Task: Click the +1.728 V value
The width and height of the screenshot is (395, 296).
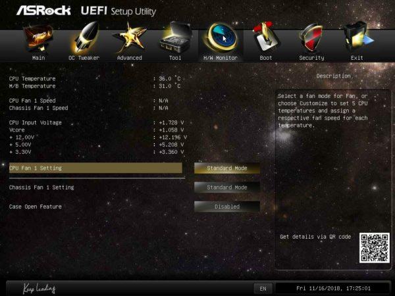Action: click(171, 122)
